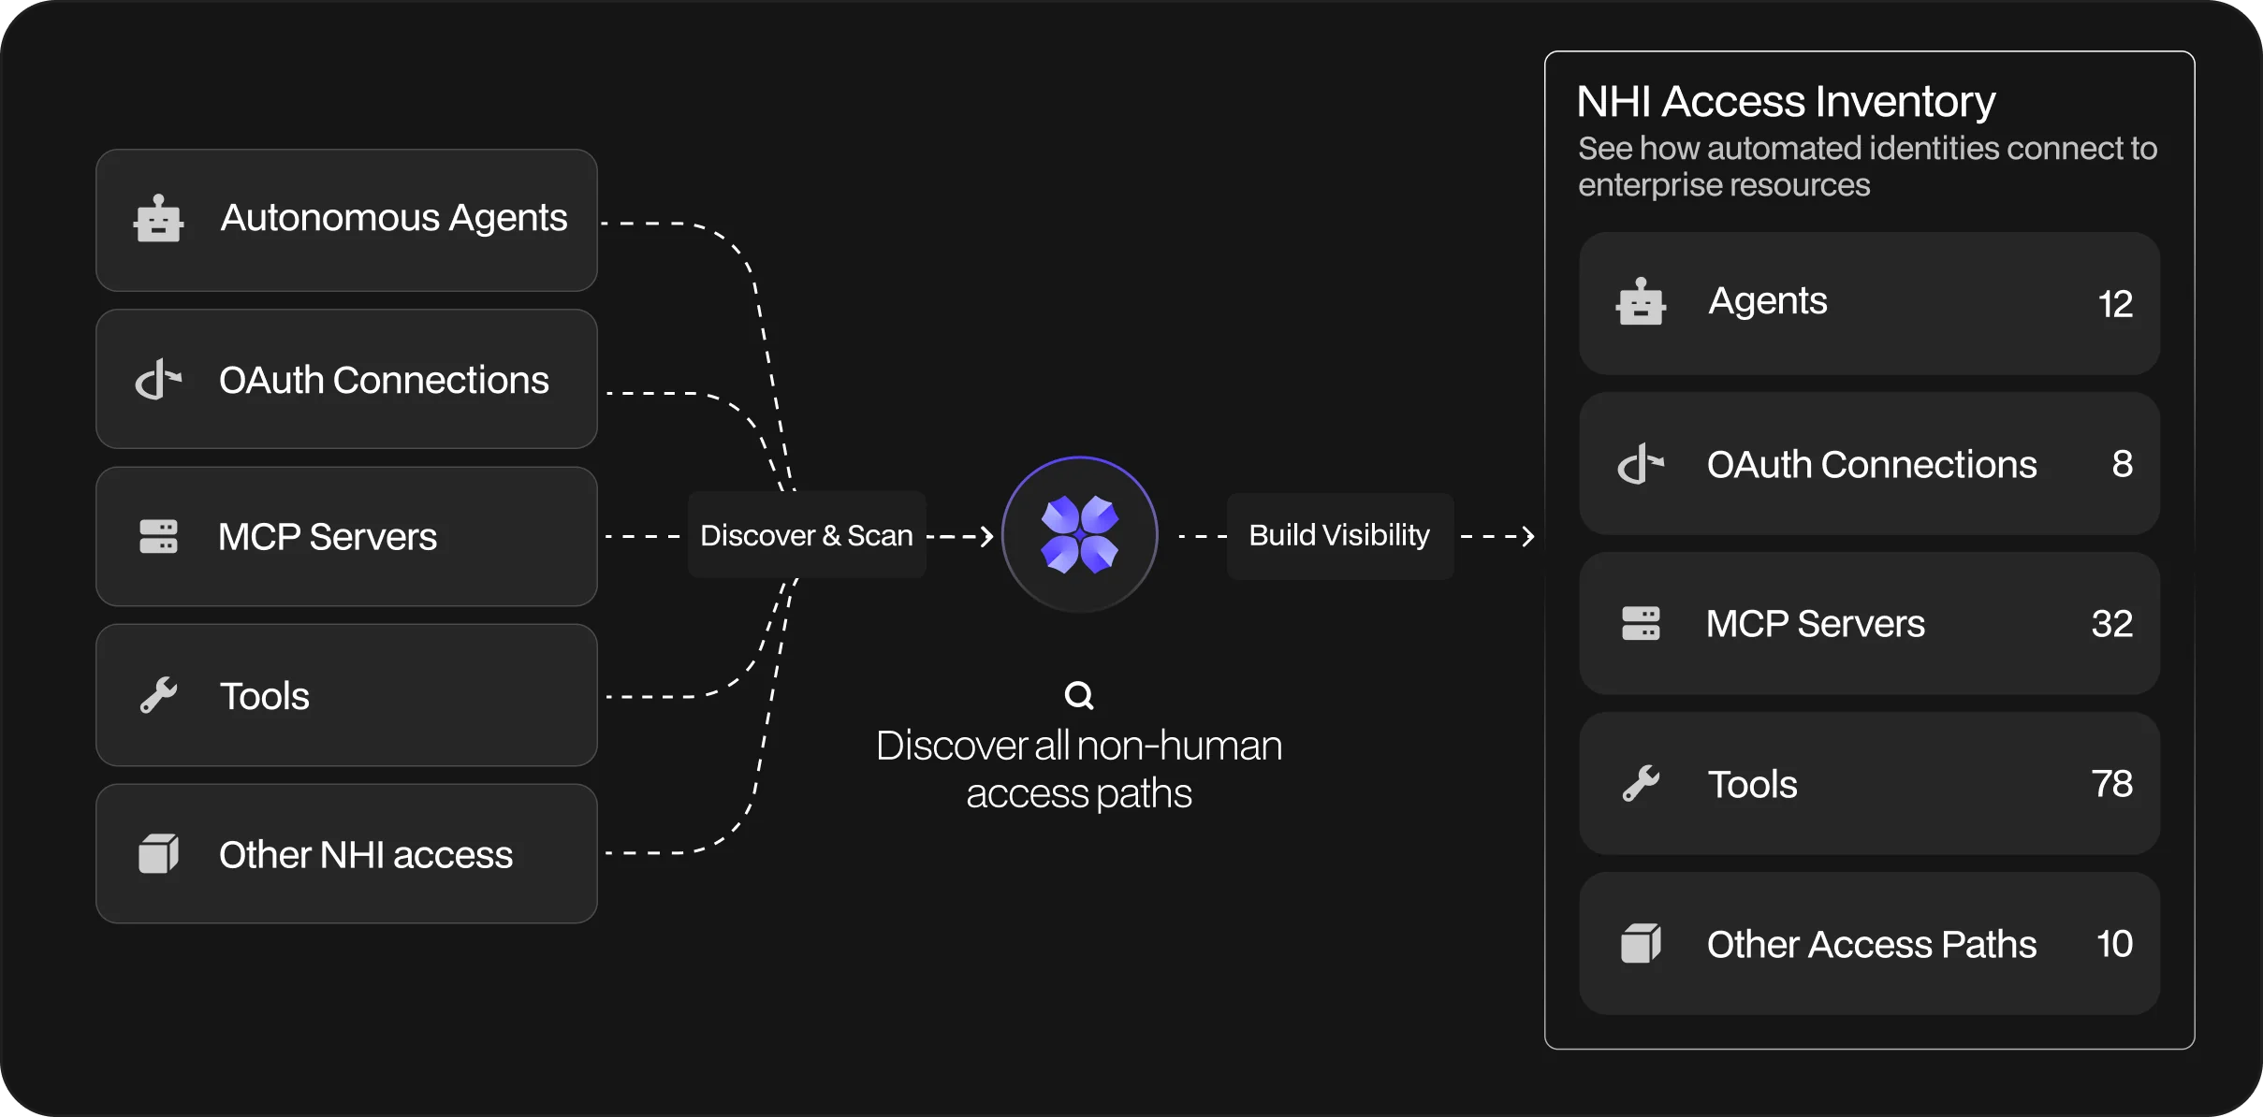Click the 'OAuth Connections' label in the left card
Screen dimensions: 2263x1117
384,380
